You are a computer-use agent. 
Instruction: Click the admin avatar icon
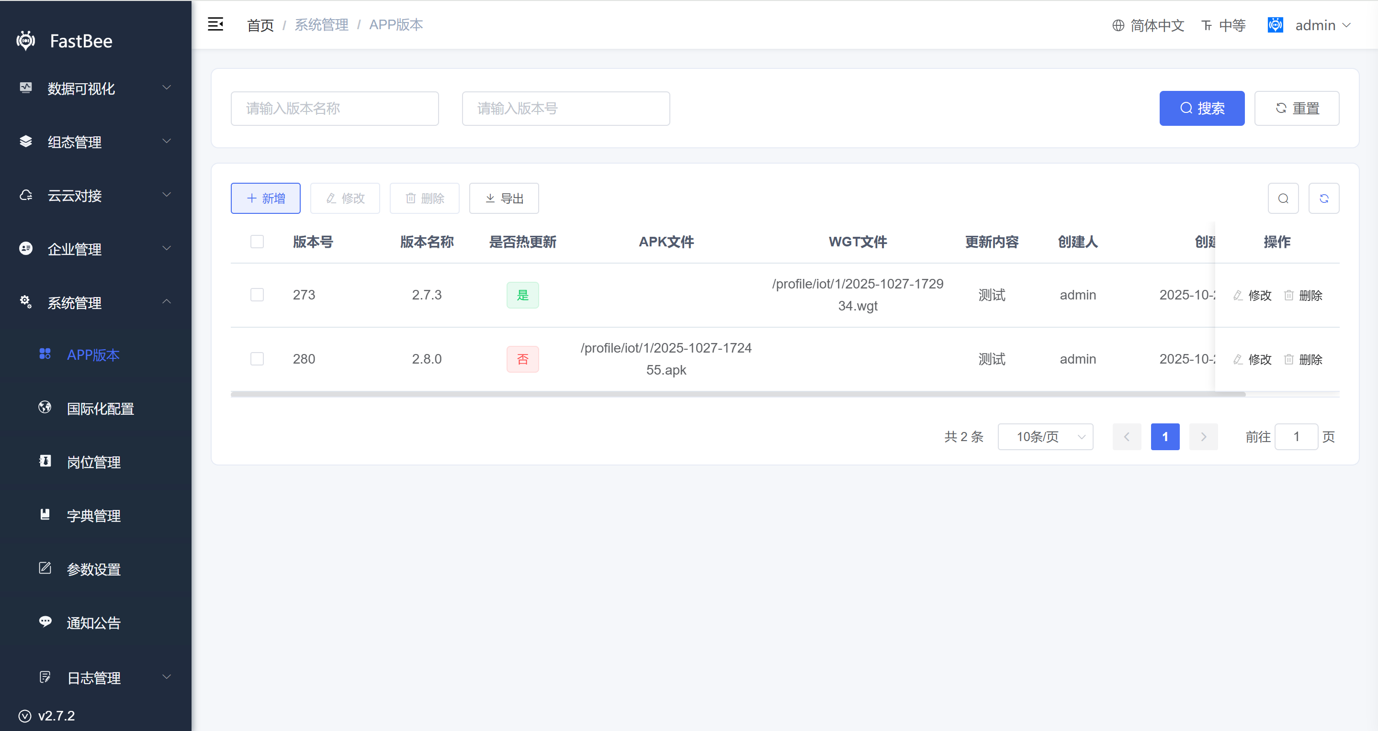point(1275,25)
